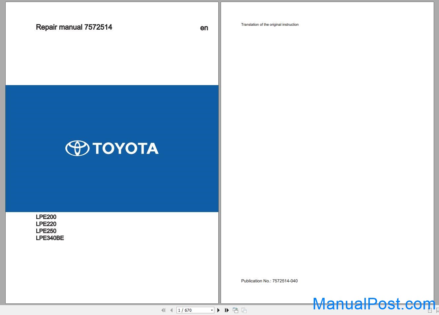Click the 'LPE250' model text

46,231
